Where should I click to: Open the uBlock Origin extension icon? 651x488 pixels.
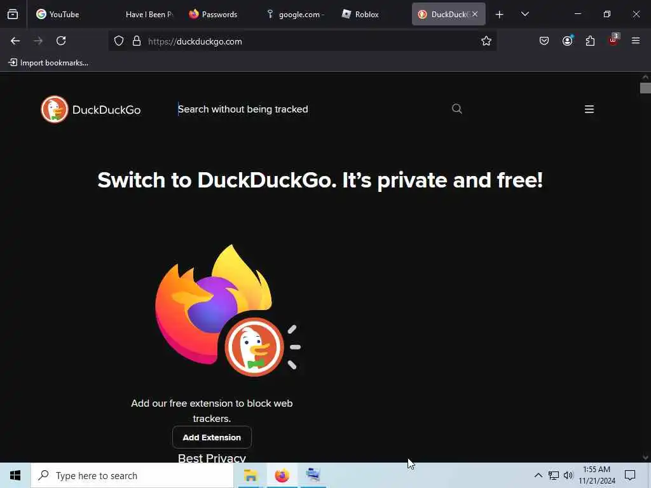pos(613,40)
